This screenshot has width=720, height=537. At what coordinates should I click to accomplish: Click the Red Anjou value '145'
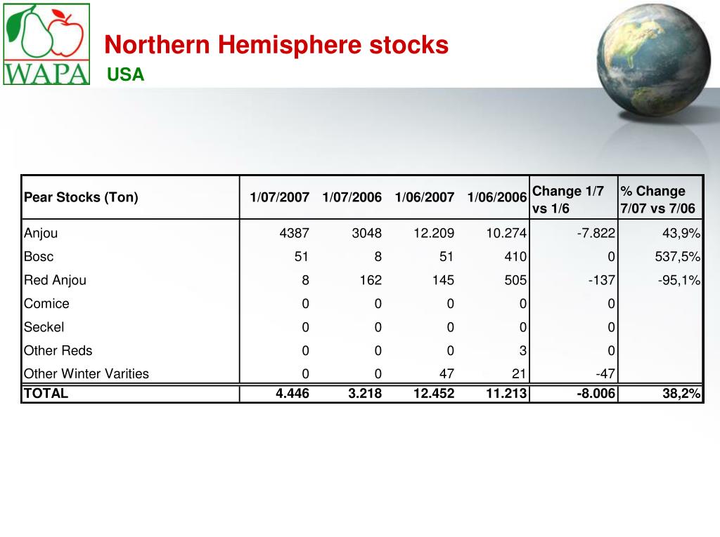pyautogui.click(x=443, y=280)
